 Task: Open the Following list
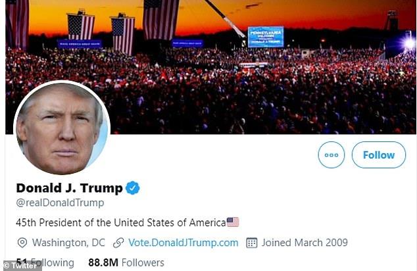(45, 262)
